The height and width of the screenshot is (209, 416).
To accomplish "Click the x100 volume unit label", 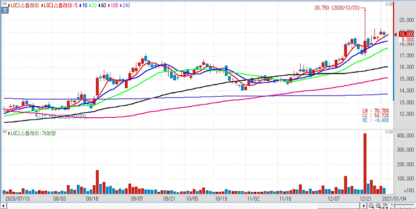I will [409, 191].
